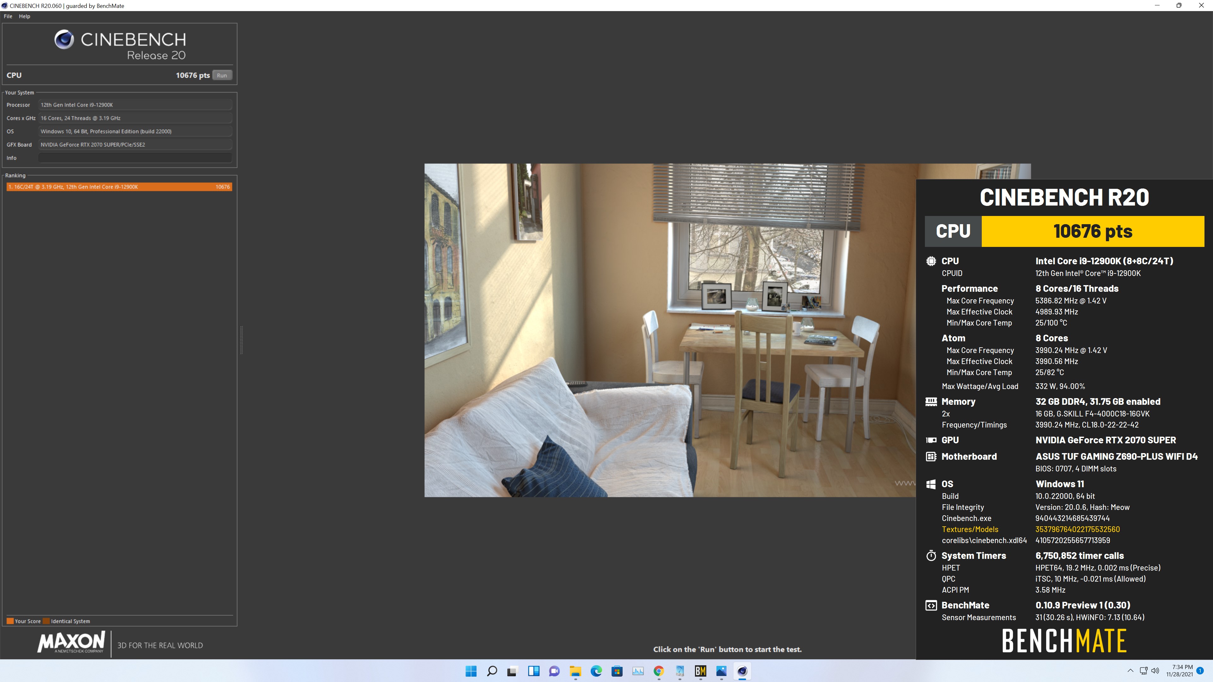
Task: Click the Cinebench logo sphere icon
Action: pyautogui.click(x=64, y=39)
